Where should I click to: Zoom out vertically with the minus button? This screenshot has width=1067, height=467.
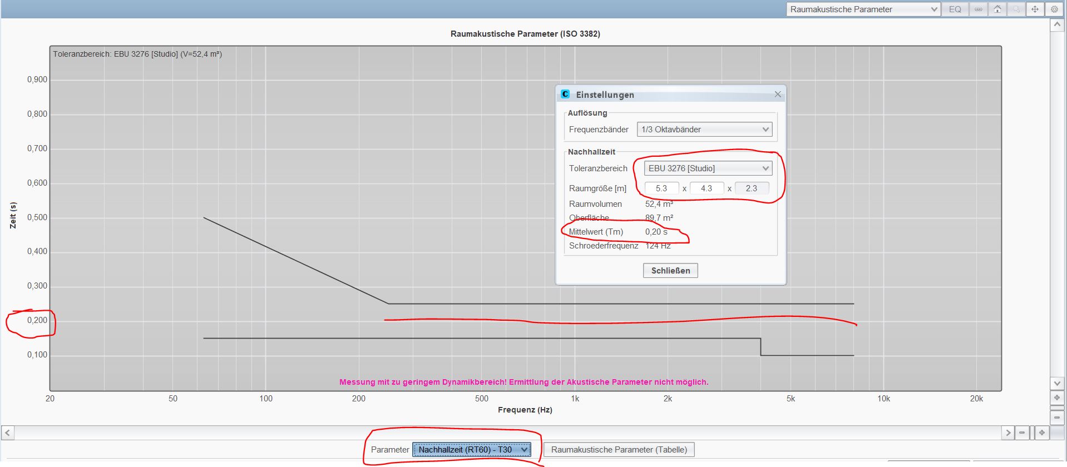tap(1057, 417)
